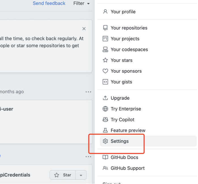Click the star icon beside Your stars
Viewport: 198px width, 184px height.
pyautogui.click(x=105, y=60)
